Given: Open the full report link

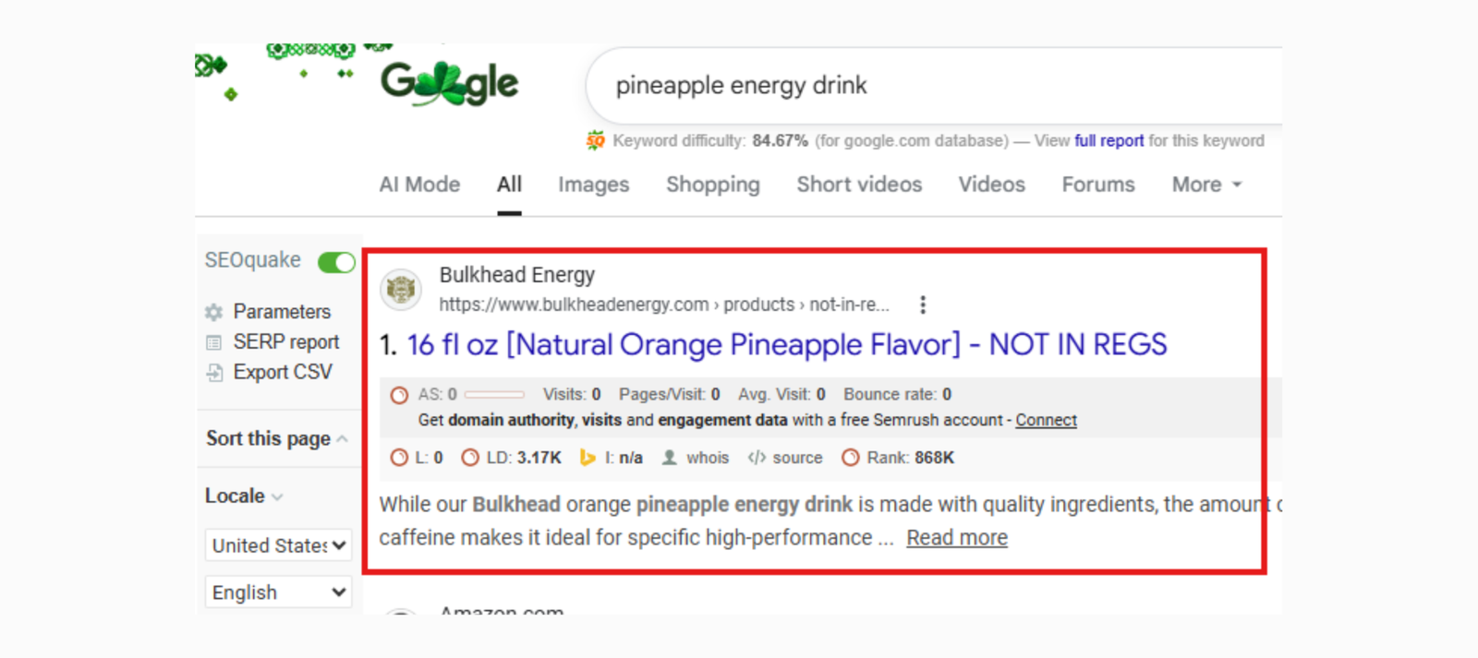Looking at the screenshot, I should (x=1108, y=140).
